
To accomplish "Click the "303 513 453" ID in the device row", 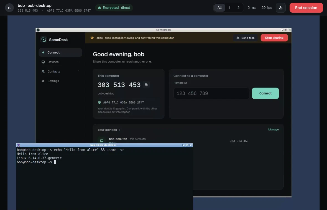I will pyautogui.click(x=239, y=141).
